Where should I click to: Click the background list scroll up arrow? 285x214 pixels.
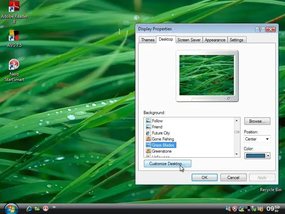[x=237, y=121]
